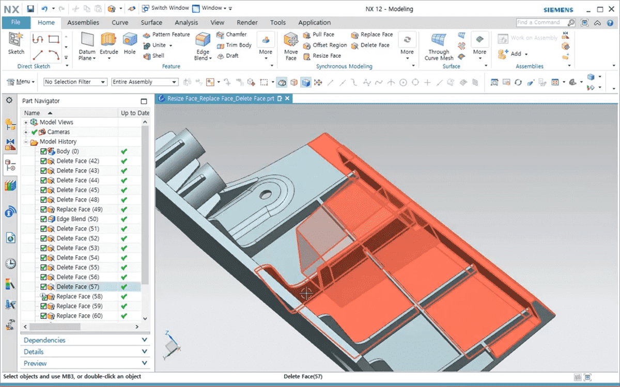620x387 pixels.
Task: Toggle checkbox for Delete Face (53)
Action: 43,248
